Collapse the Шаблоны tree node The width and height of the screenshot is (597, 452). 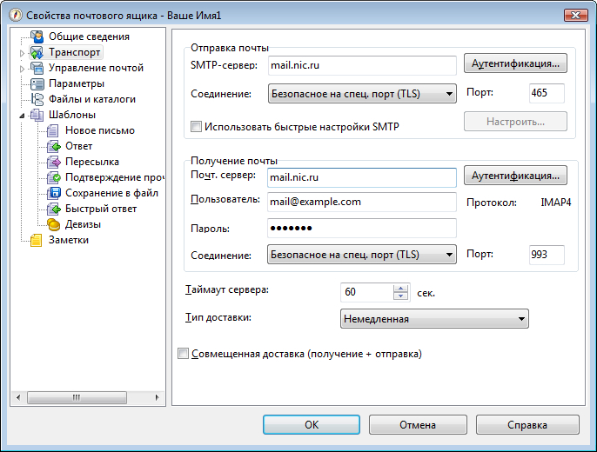(22, 116)
